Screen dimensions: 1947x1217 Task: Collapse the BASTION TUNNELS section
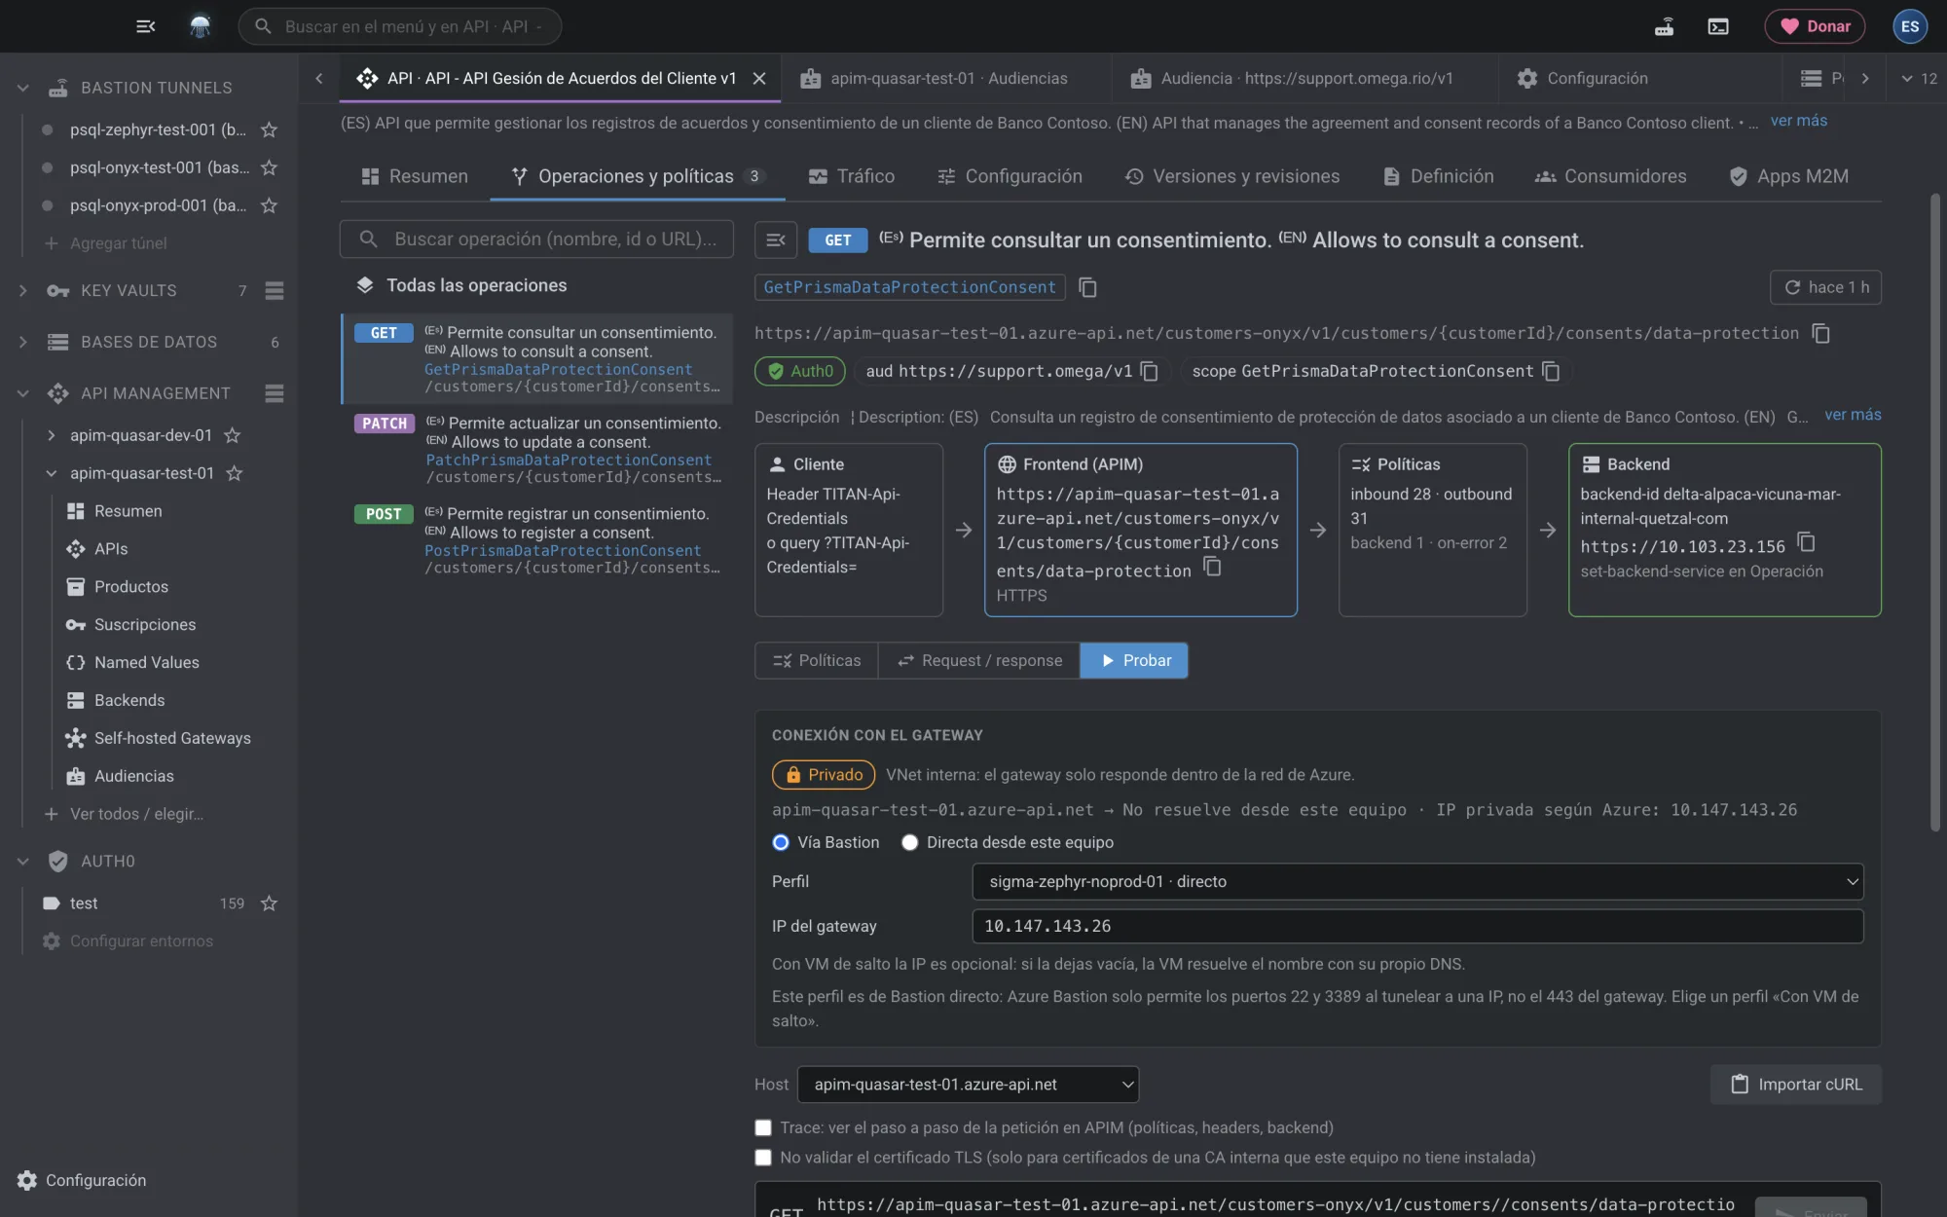[x=22, y=88]
